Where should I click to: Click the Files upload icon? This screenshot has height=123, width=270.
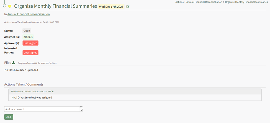13,63
